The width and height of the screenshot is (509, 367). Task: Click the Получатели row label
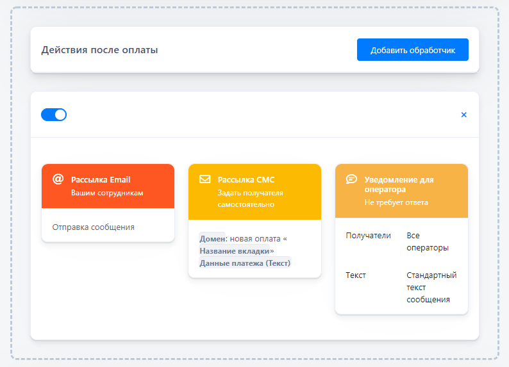point(368,235)
